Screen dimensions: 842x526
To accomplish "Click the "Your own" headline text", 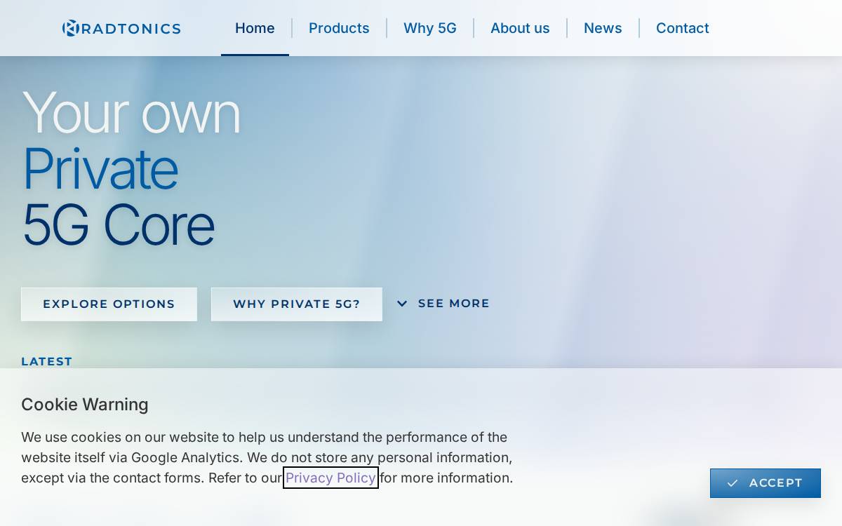I will click(x=131, y=112).
